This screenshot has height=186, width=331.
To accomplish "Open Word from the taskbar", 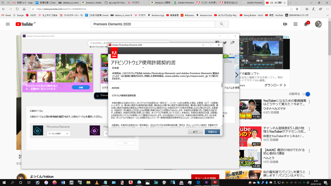I will pos(63,183).
